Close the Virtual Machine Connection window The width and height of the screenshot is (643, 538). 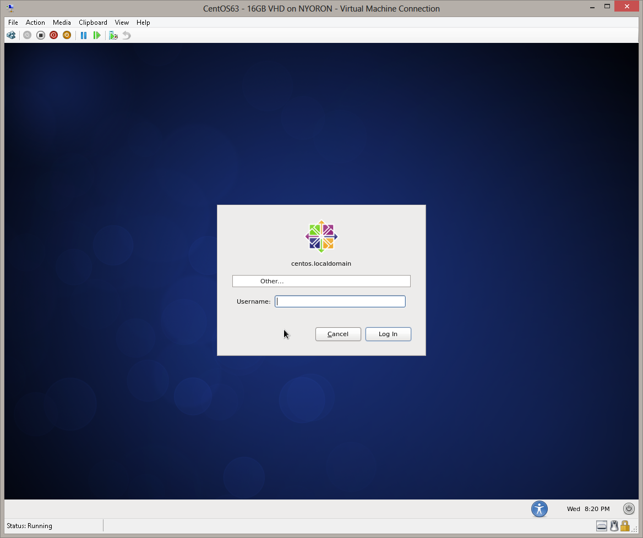click(x=626, y=6)
